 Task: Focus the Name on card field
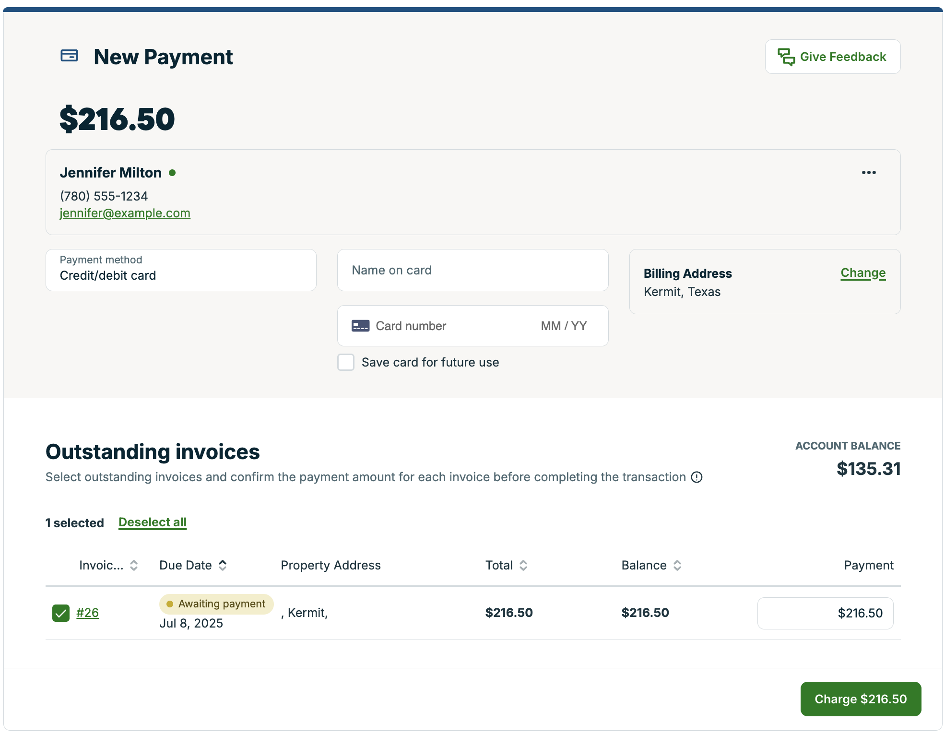point(472,271)
